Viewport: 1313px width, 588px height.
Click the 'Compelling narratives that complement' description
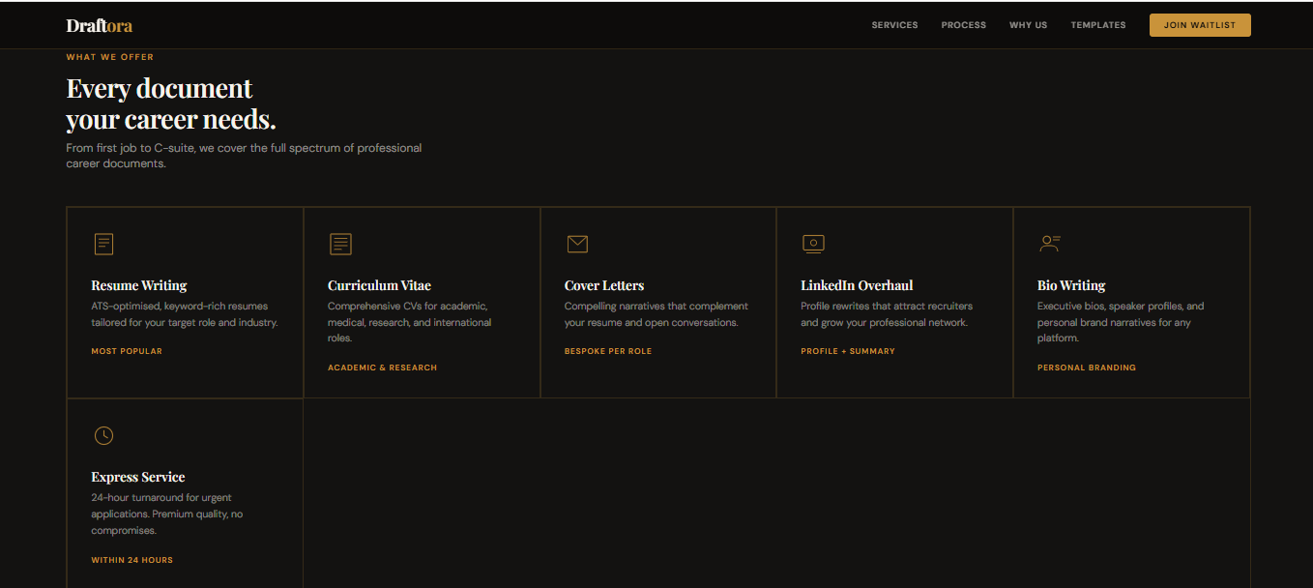(656, 314)
